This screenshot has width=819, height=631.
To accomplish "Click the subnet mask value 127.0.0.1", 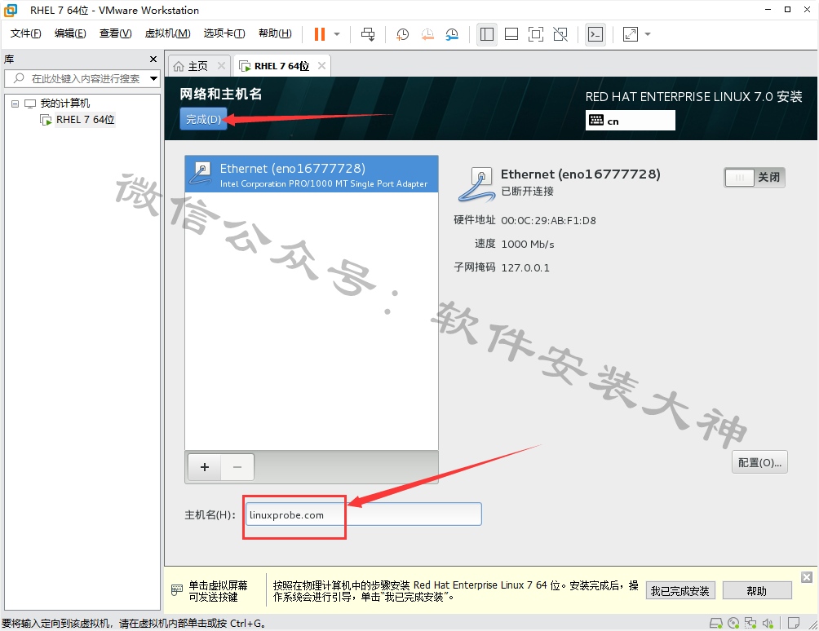I will (525, 267).
